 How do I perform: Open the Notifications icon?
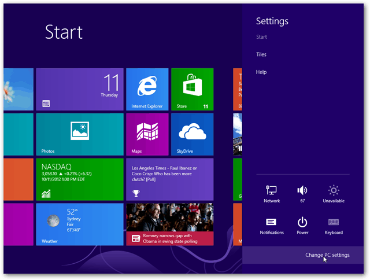tap(272, 226)
